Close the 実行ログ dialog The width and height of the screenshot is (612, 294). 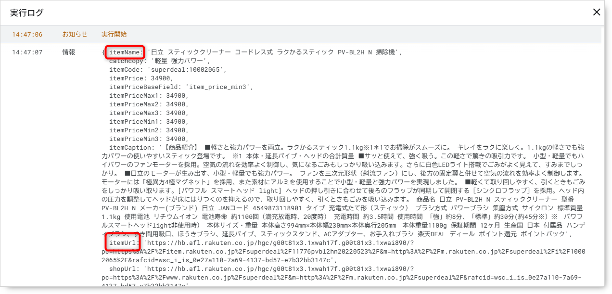click(x=597, y=13)
